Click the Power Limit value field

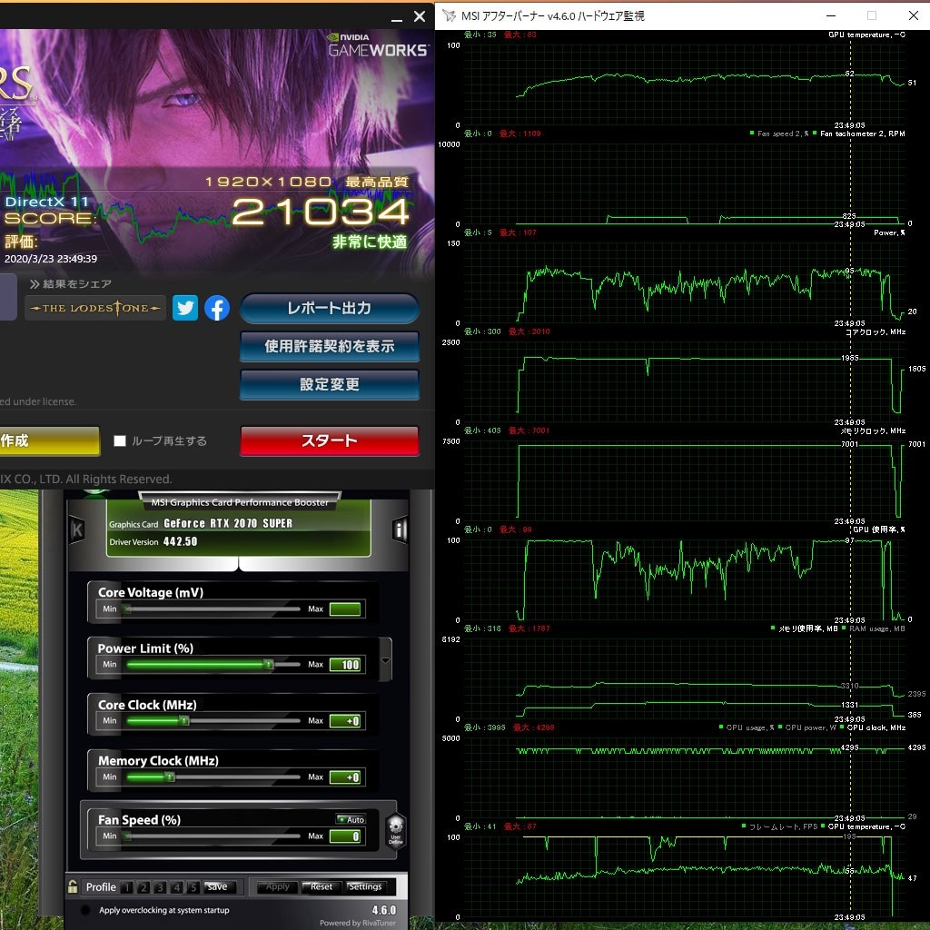click(x=345, y=665)
